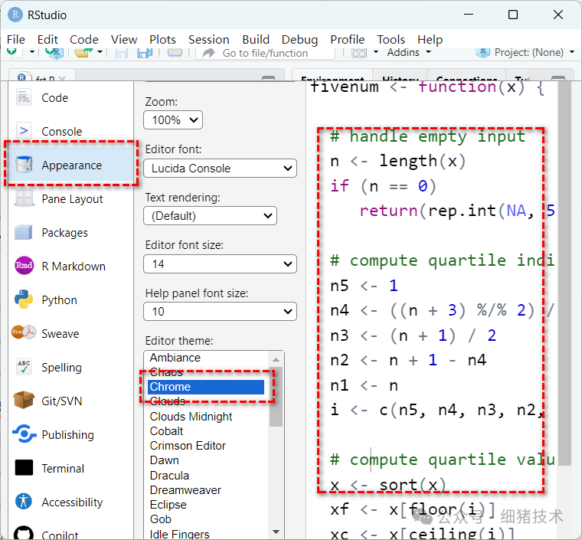582x540 pixels.
Task: Open Pane Layout settings
Action: [70, 199]
